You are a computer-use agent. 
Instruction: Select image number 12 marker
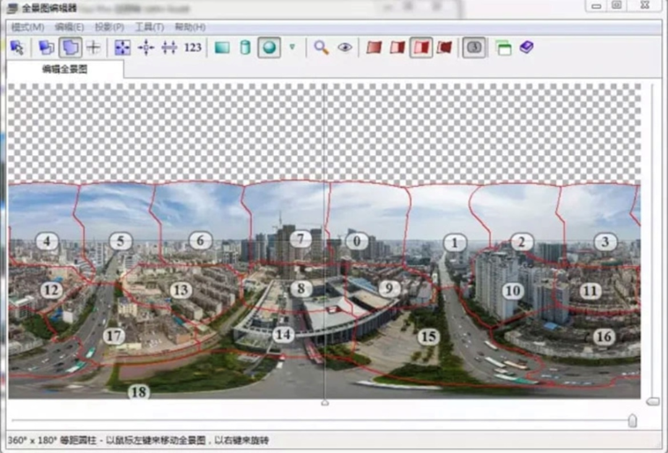pos(51,290)
